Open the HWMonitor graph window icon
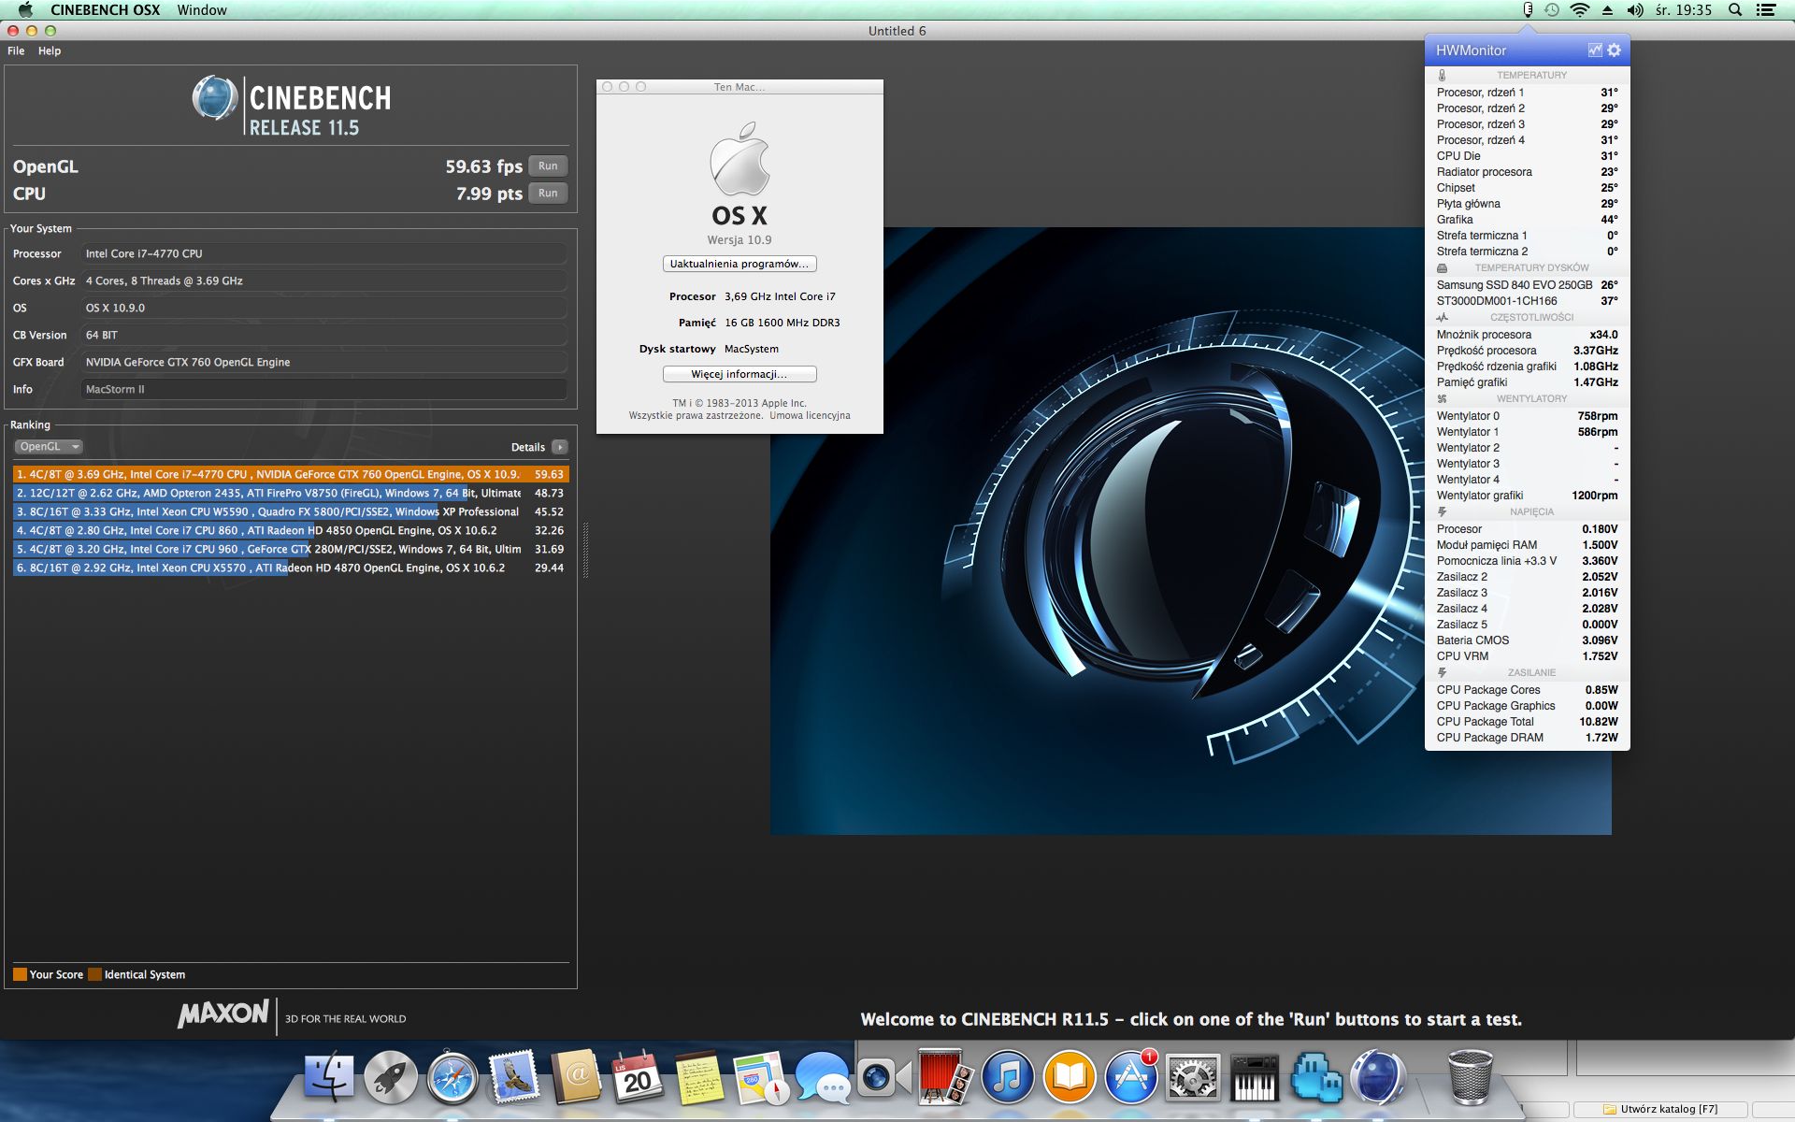 tap(1595, 50)
